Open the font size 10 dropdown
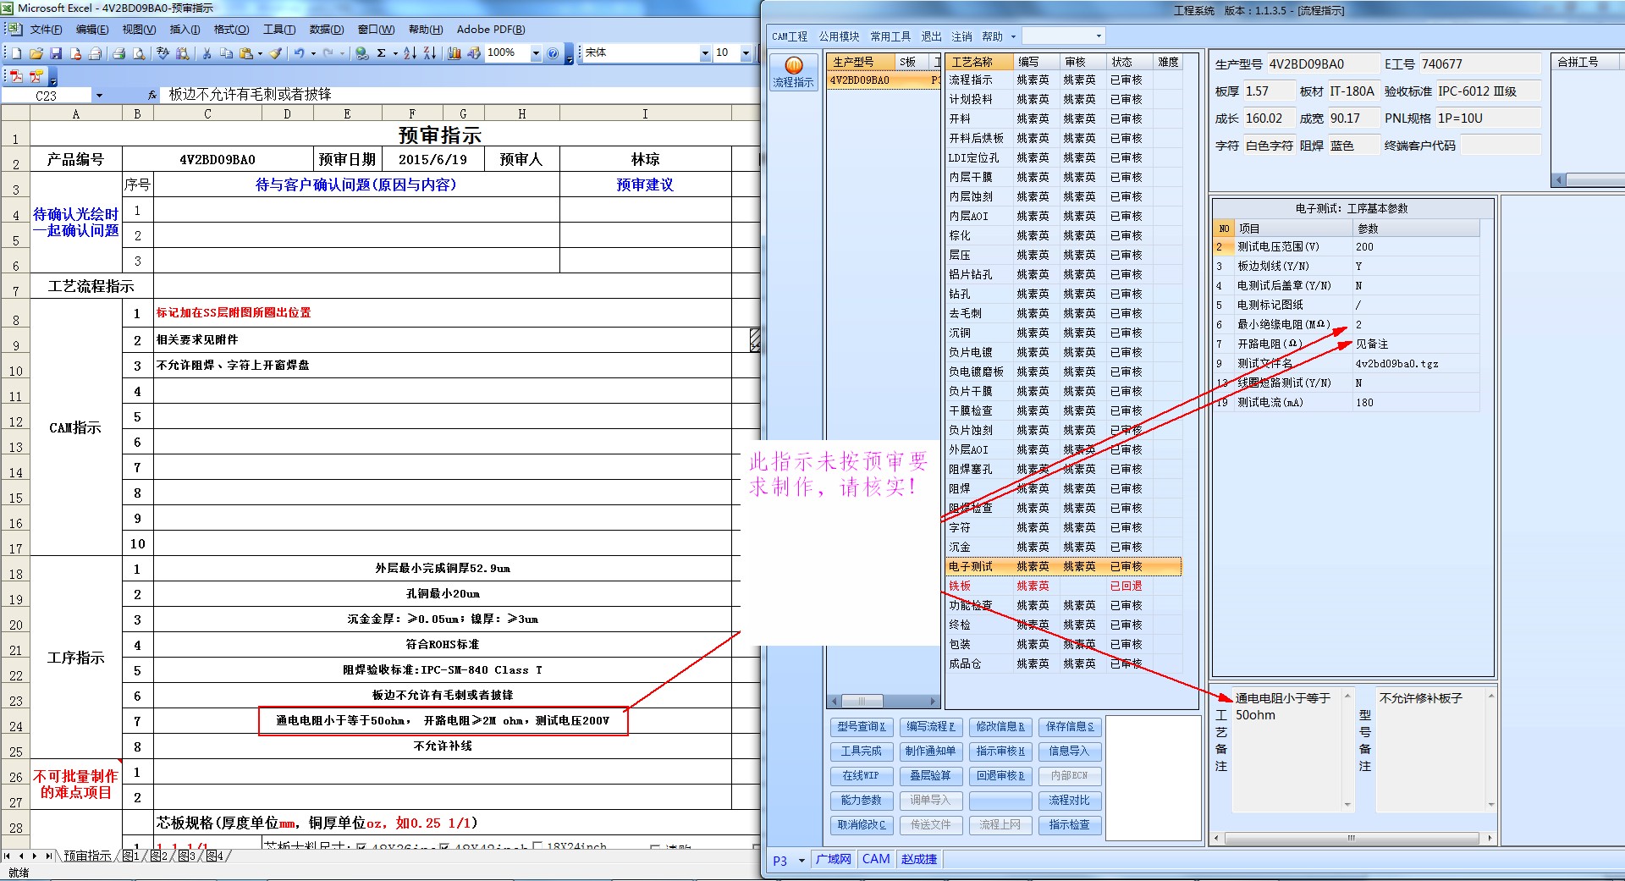1625x881 pixels. tap(746, 53)
